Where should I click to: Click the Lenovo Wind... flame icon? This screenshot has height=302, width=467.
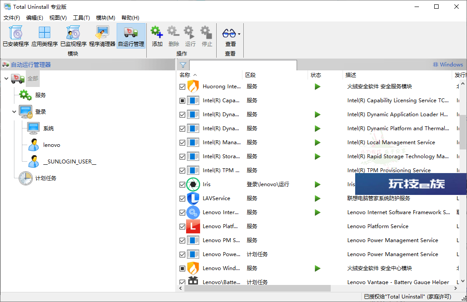click(x=193, y=268)
